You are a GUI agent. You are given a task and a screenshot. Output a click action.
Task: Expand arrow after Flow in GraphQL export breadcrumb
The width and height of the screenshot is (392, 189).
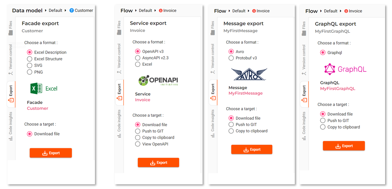321,11
